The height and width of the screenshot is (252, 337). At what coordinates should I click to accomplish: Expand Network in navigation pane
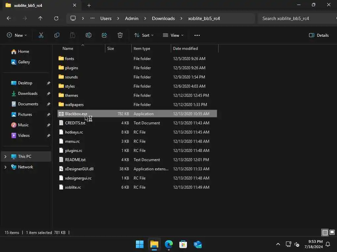click(x=5, y=167)
